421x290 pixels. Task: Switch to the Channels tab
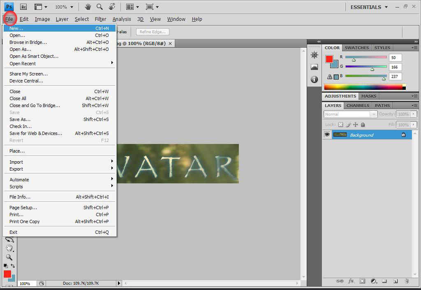pyautogui.click(x=358, y=105)
